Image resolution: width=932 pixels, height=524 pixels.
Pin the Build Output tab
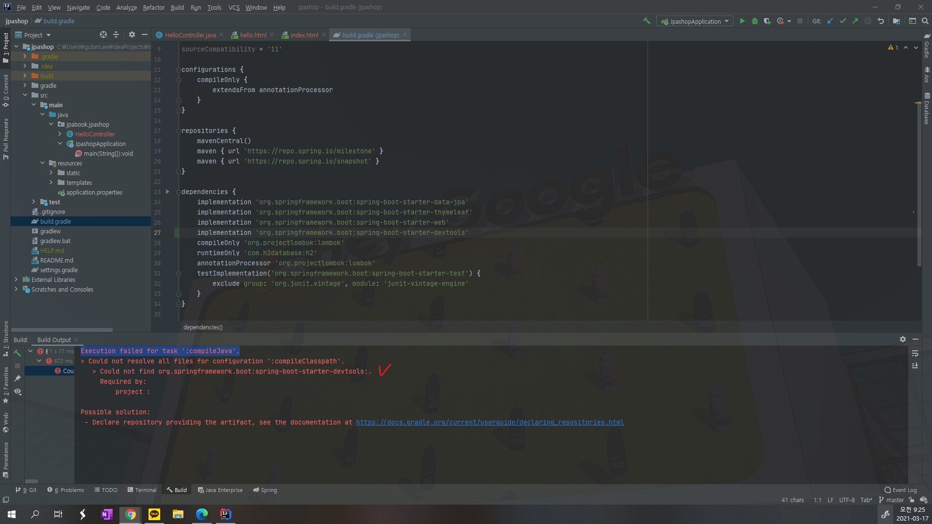point(17,378)
